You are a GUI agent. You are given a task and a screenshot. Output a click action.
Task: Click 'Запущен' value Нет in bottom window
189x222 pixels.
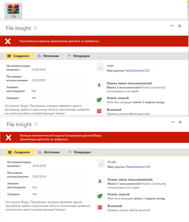[35, 194]
